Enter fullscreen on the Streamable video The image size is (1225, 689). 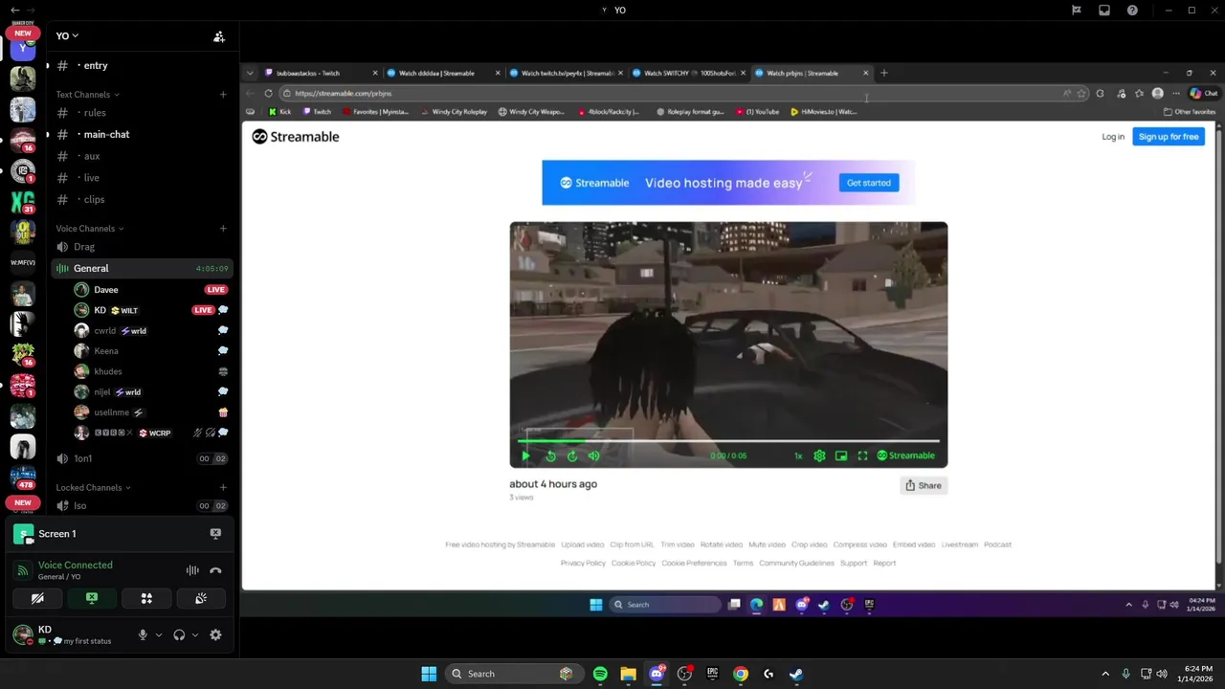tap(862, 456)
